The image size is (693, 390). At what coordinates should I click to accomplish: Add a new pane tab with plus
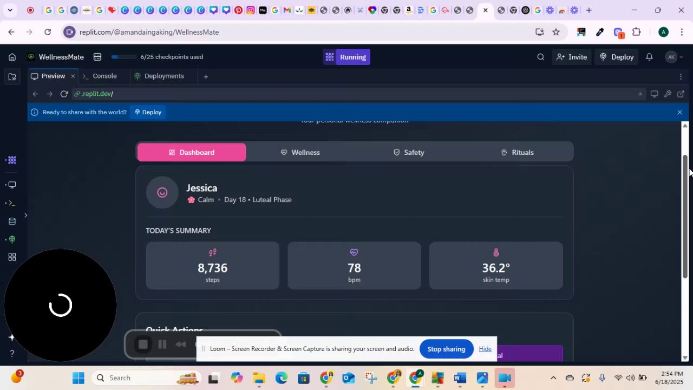(x=206, y=76)
